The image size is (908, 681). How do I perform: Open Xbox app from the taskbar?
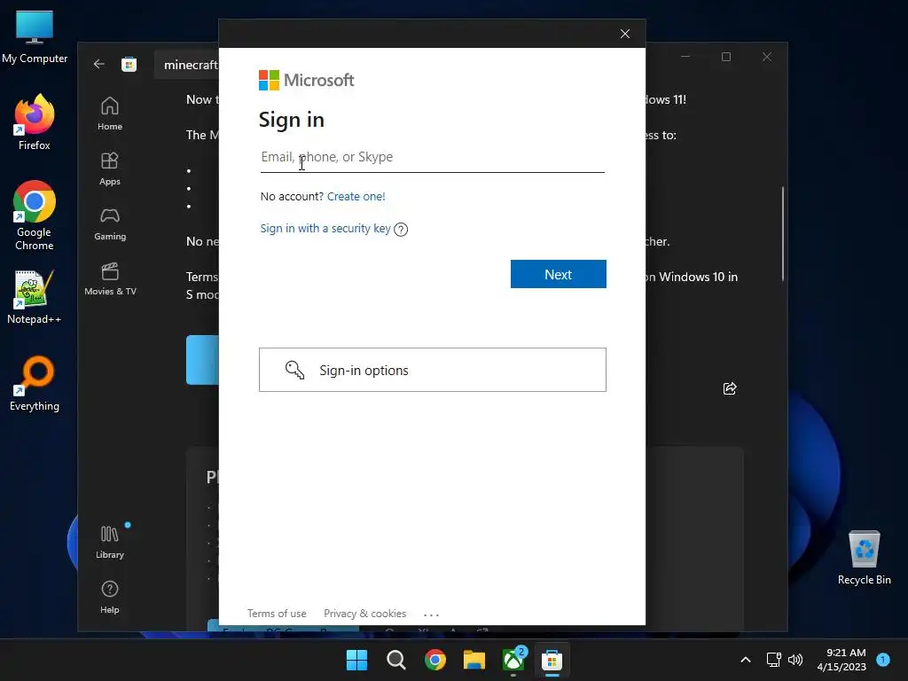(x=513, y=660)
